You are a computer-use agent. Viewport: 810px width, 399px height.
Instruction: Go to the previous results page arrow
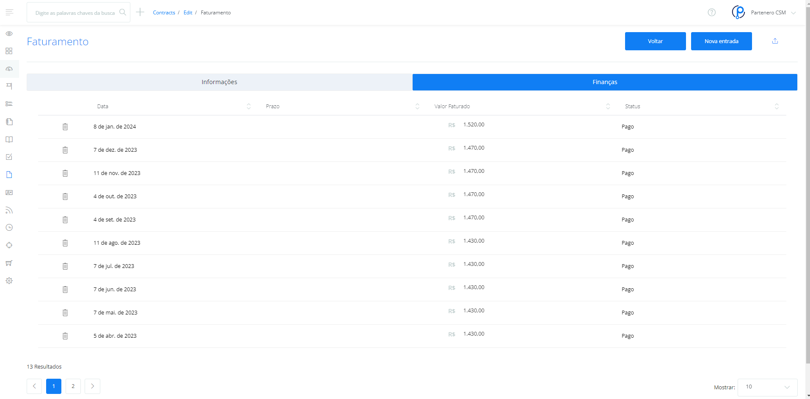34,386
